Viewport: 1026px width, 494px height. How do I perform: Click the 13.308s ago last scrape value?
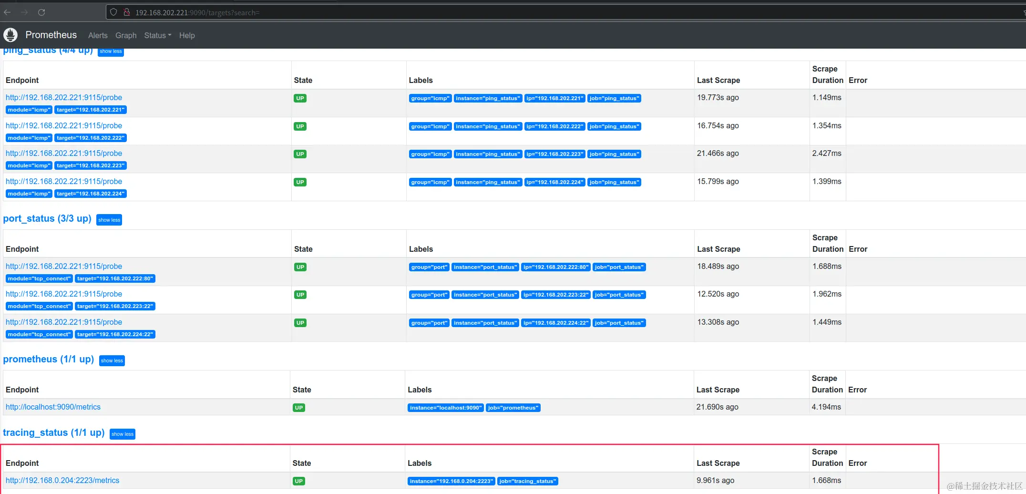(x=718, y=322)
